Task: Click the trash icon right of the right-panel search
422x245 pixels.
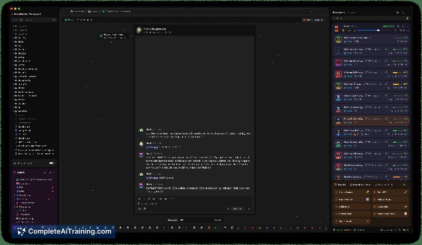Action: (x=407, y=18)
